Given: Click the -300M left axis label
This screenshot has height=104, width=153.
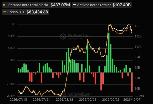Looking at the screenshot, I should pyautogui.click(x=11, y=84).
